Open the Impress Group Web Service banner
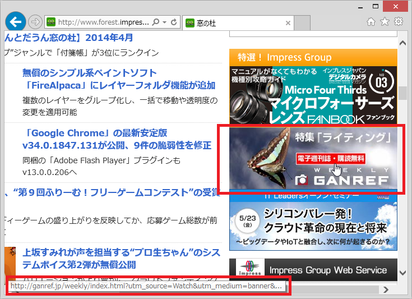412x299 pixels. pyautogui.click(x=313, y=270)
